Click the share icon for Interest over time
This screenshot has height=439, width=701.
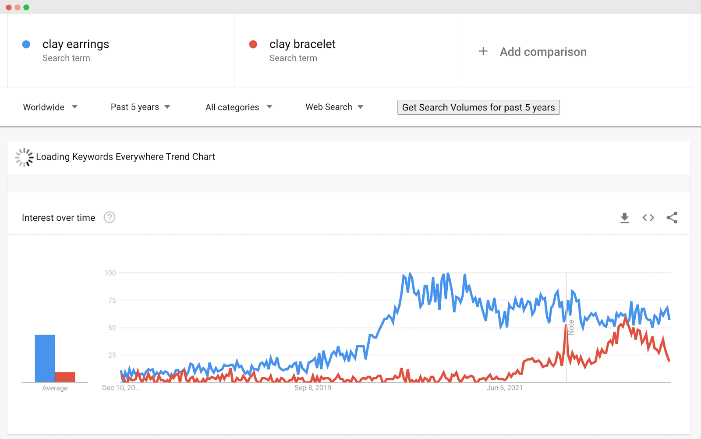[x=672, y=217]
